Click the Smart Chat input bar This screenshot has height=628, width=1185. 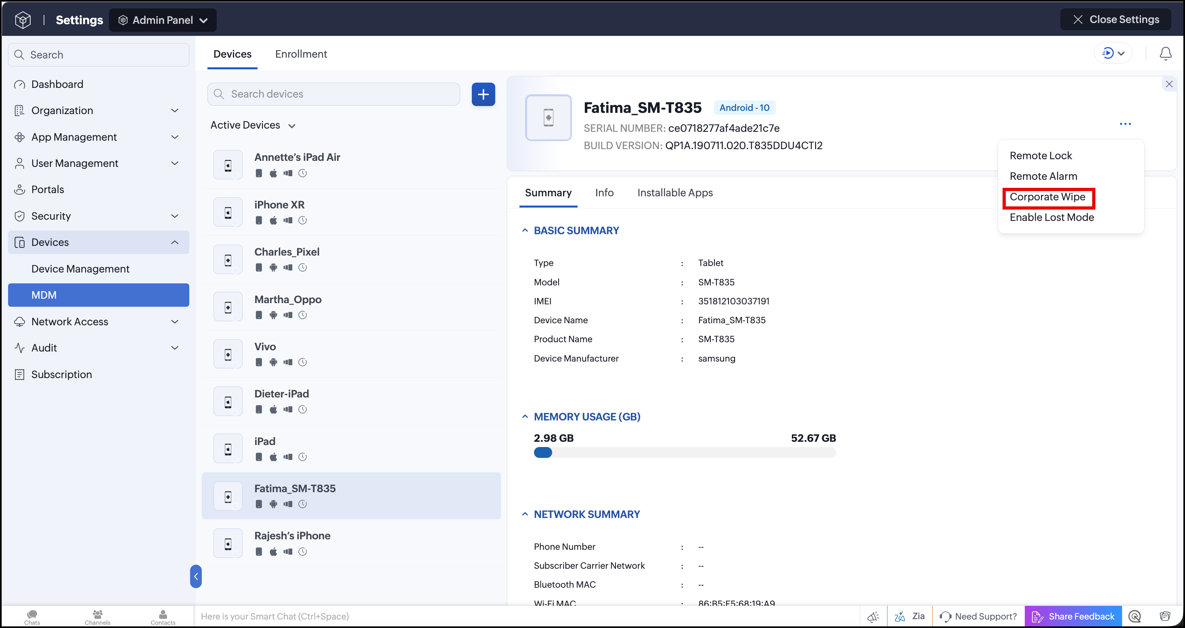click(x=527, y=617)
